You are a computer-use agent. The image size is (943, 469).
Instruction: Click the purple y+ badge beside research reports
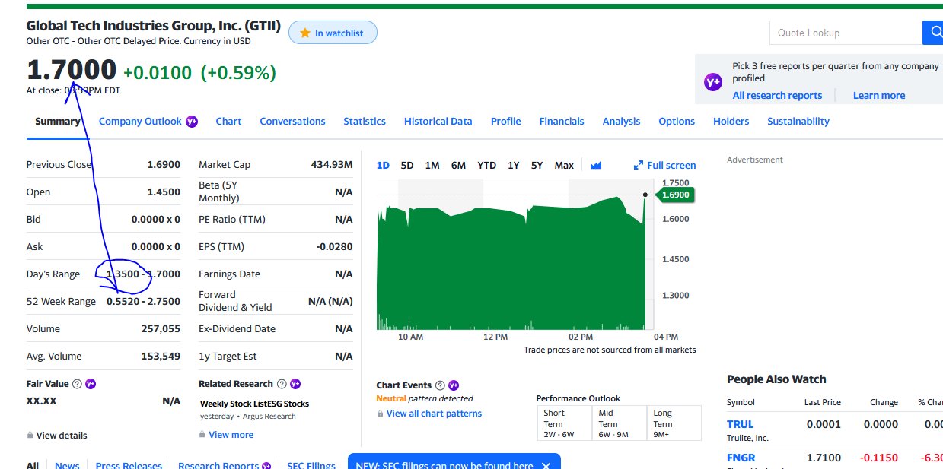point(713,82)
